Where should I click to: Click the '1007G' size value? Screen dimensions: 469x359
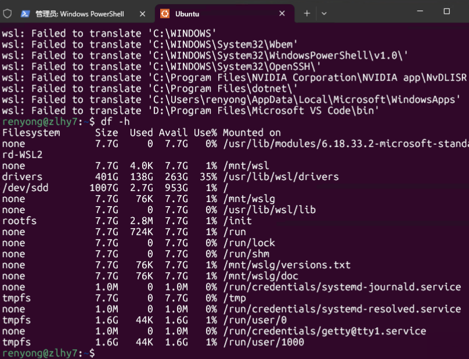coord(104,188)
